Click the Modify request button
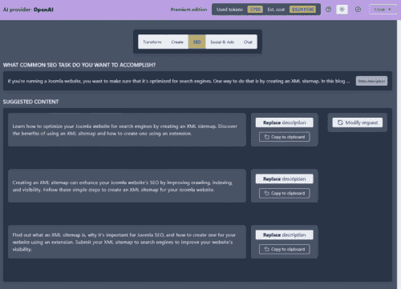This screenshot has width=401, height=289. click(x=358, y=122)
